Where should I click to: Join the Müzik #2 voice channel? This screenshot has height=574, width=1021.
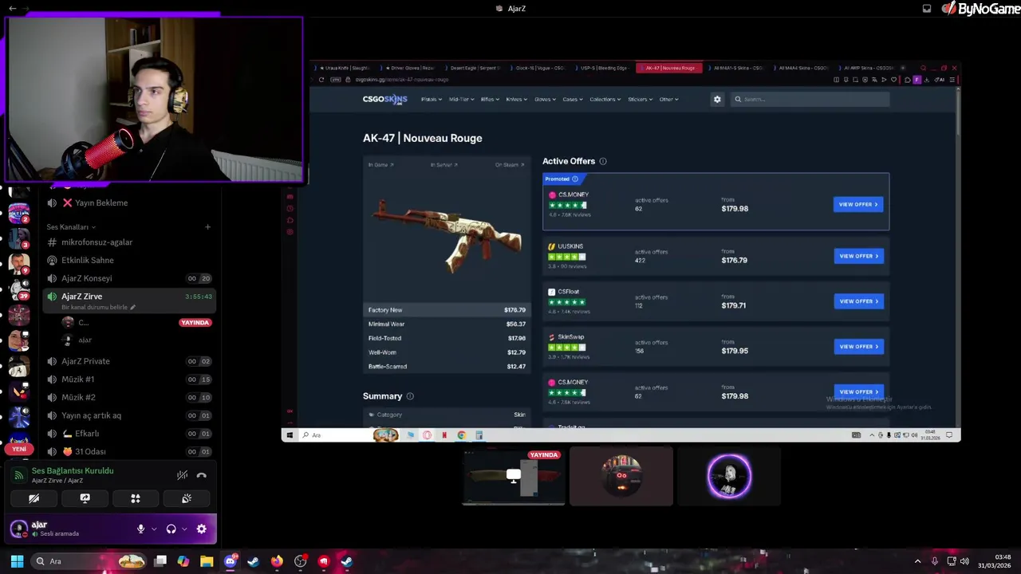coord(128,397)
